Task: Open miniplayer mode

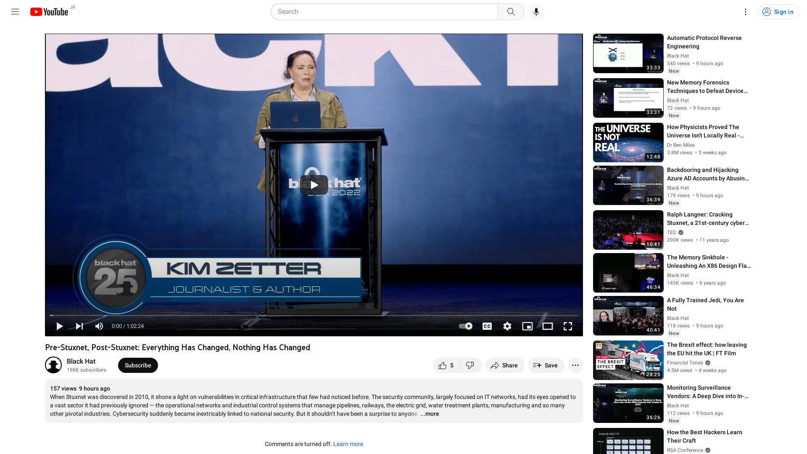Action: click(x=527, y=326)
